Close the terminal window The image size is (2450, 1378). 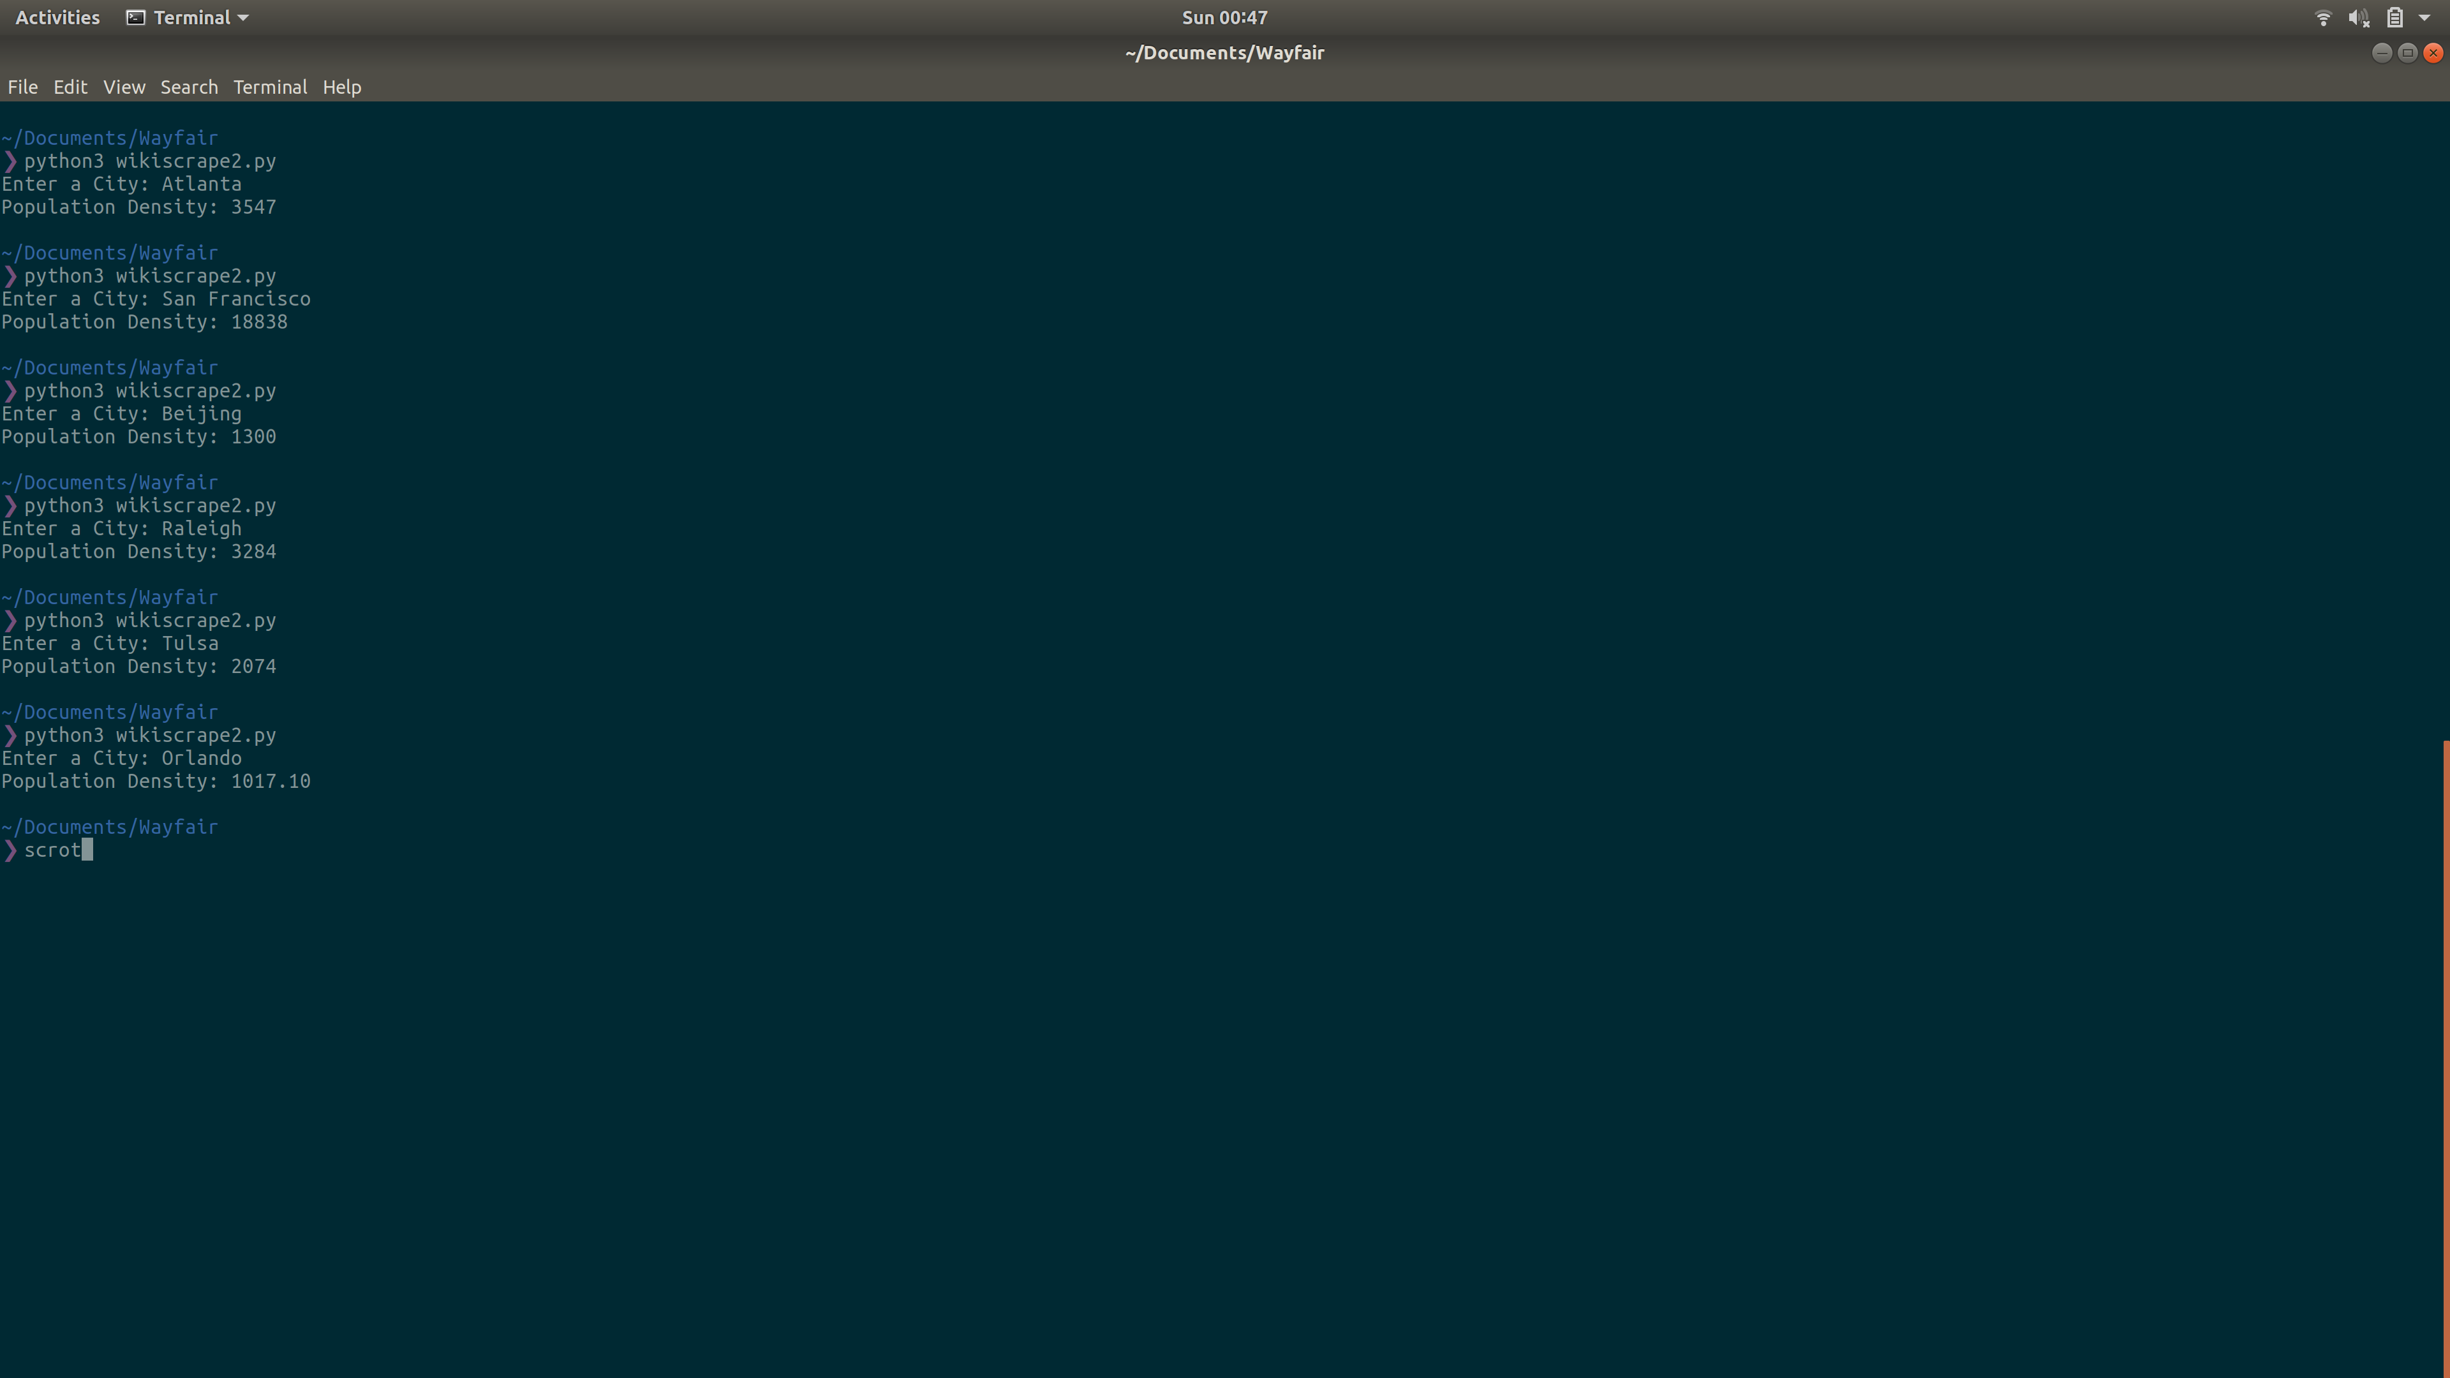(2433, 52)
